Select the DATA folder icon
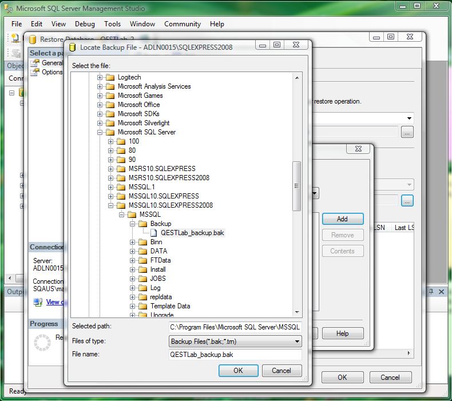This screenshot has height=401, width=452. click(x=143, y=251)
